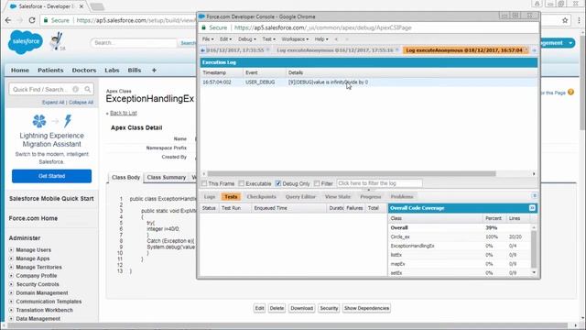Click the Lightning bolt icon
Image resolution: width=586 pixels, height=330 pixels.
pos(68,121)
